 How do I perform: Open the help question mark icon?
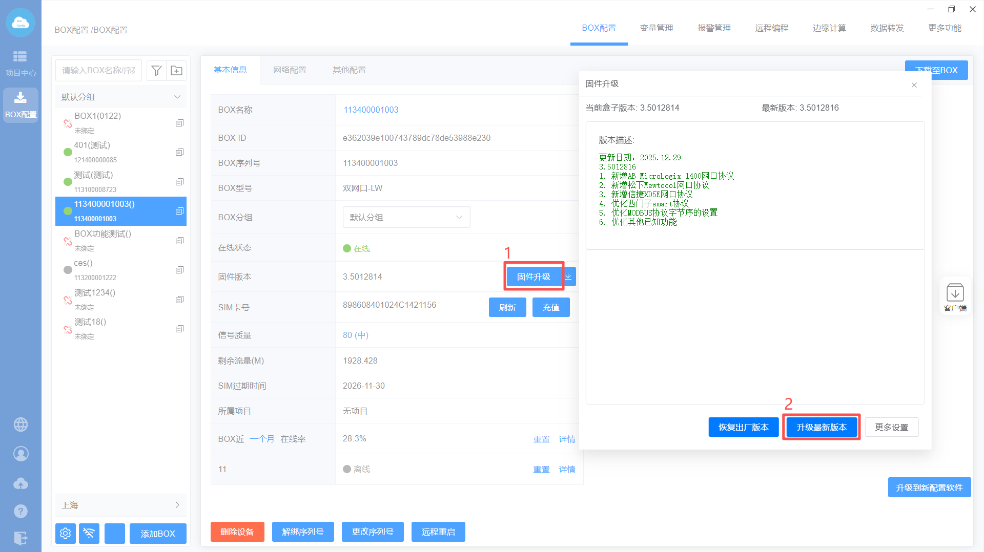(20, 511)
